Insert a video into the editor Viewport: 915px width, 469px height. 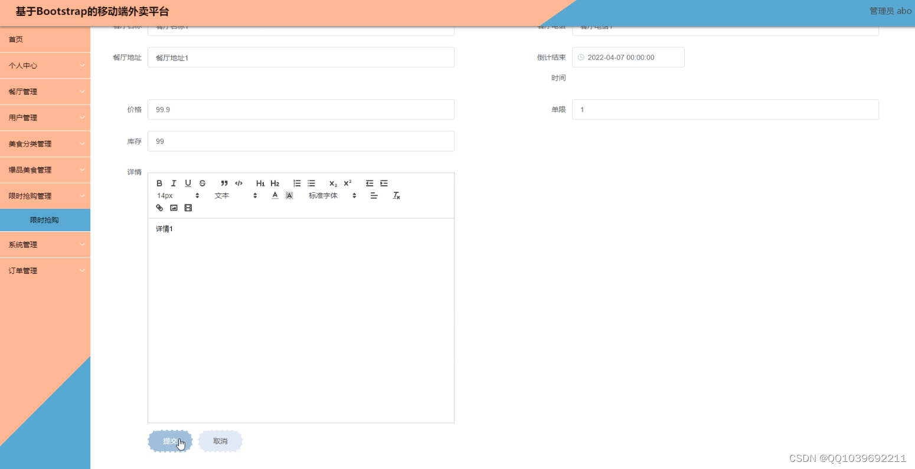[x=188, y=208]
